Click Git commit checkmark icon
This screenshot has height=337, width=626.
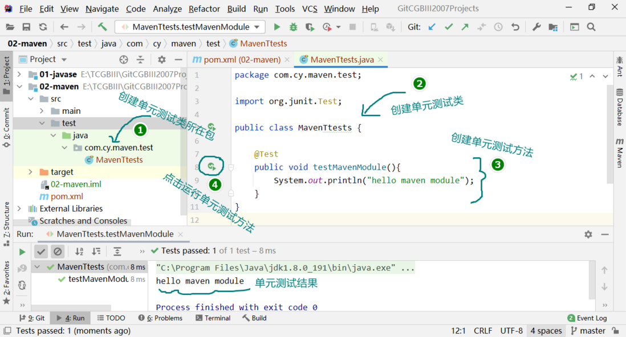click(x=449, y=27)
